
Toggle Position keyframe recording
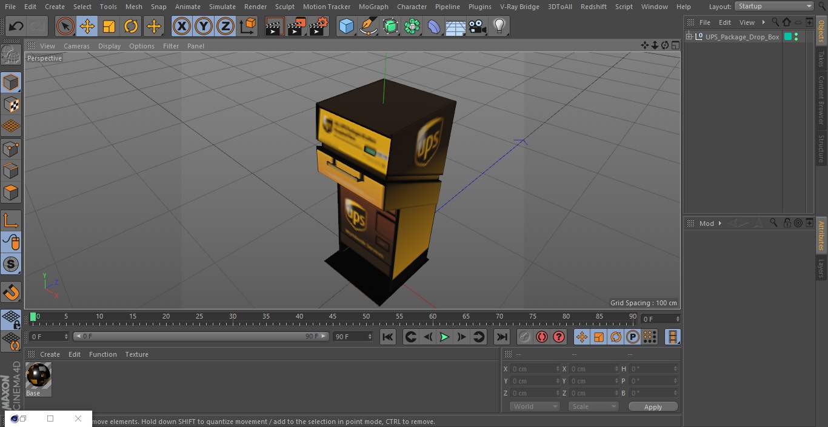(582, 337)
